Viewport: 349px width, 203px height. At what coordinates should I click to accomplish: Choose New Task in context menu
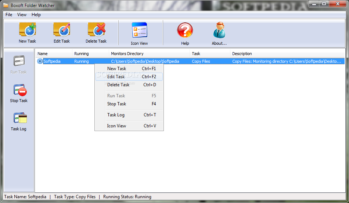(x=129, y=69)
